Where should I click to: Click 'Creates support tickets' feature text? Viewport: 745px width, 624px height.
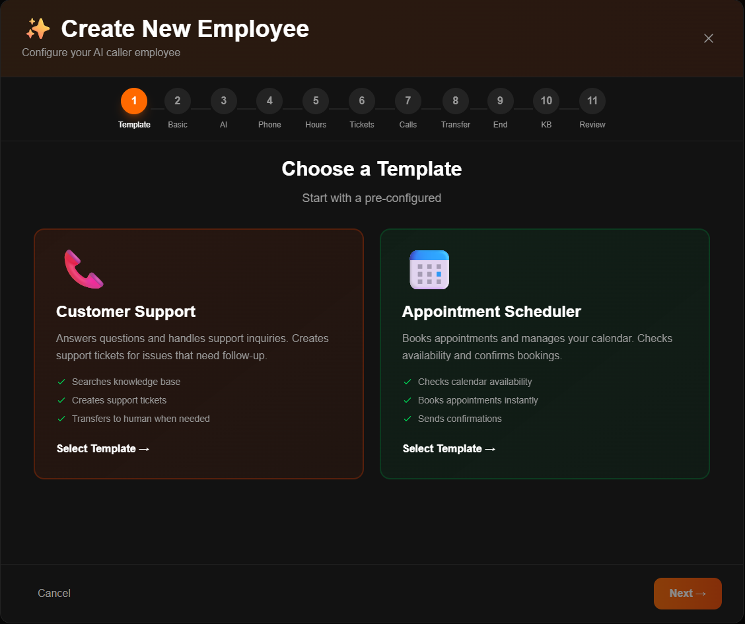pyautogui.click(x=120, y=400)
